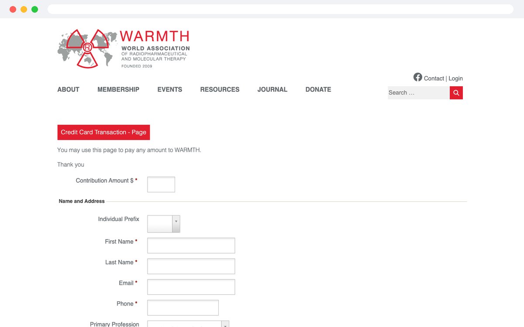Open the MEMBERSHIP menu

(118, 89)
